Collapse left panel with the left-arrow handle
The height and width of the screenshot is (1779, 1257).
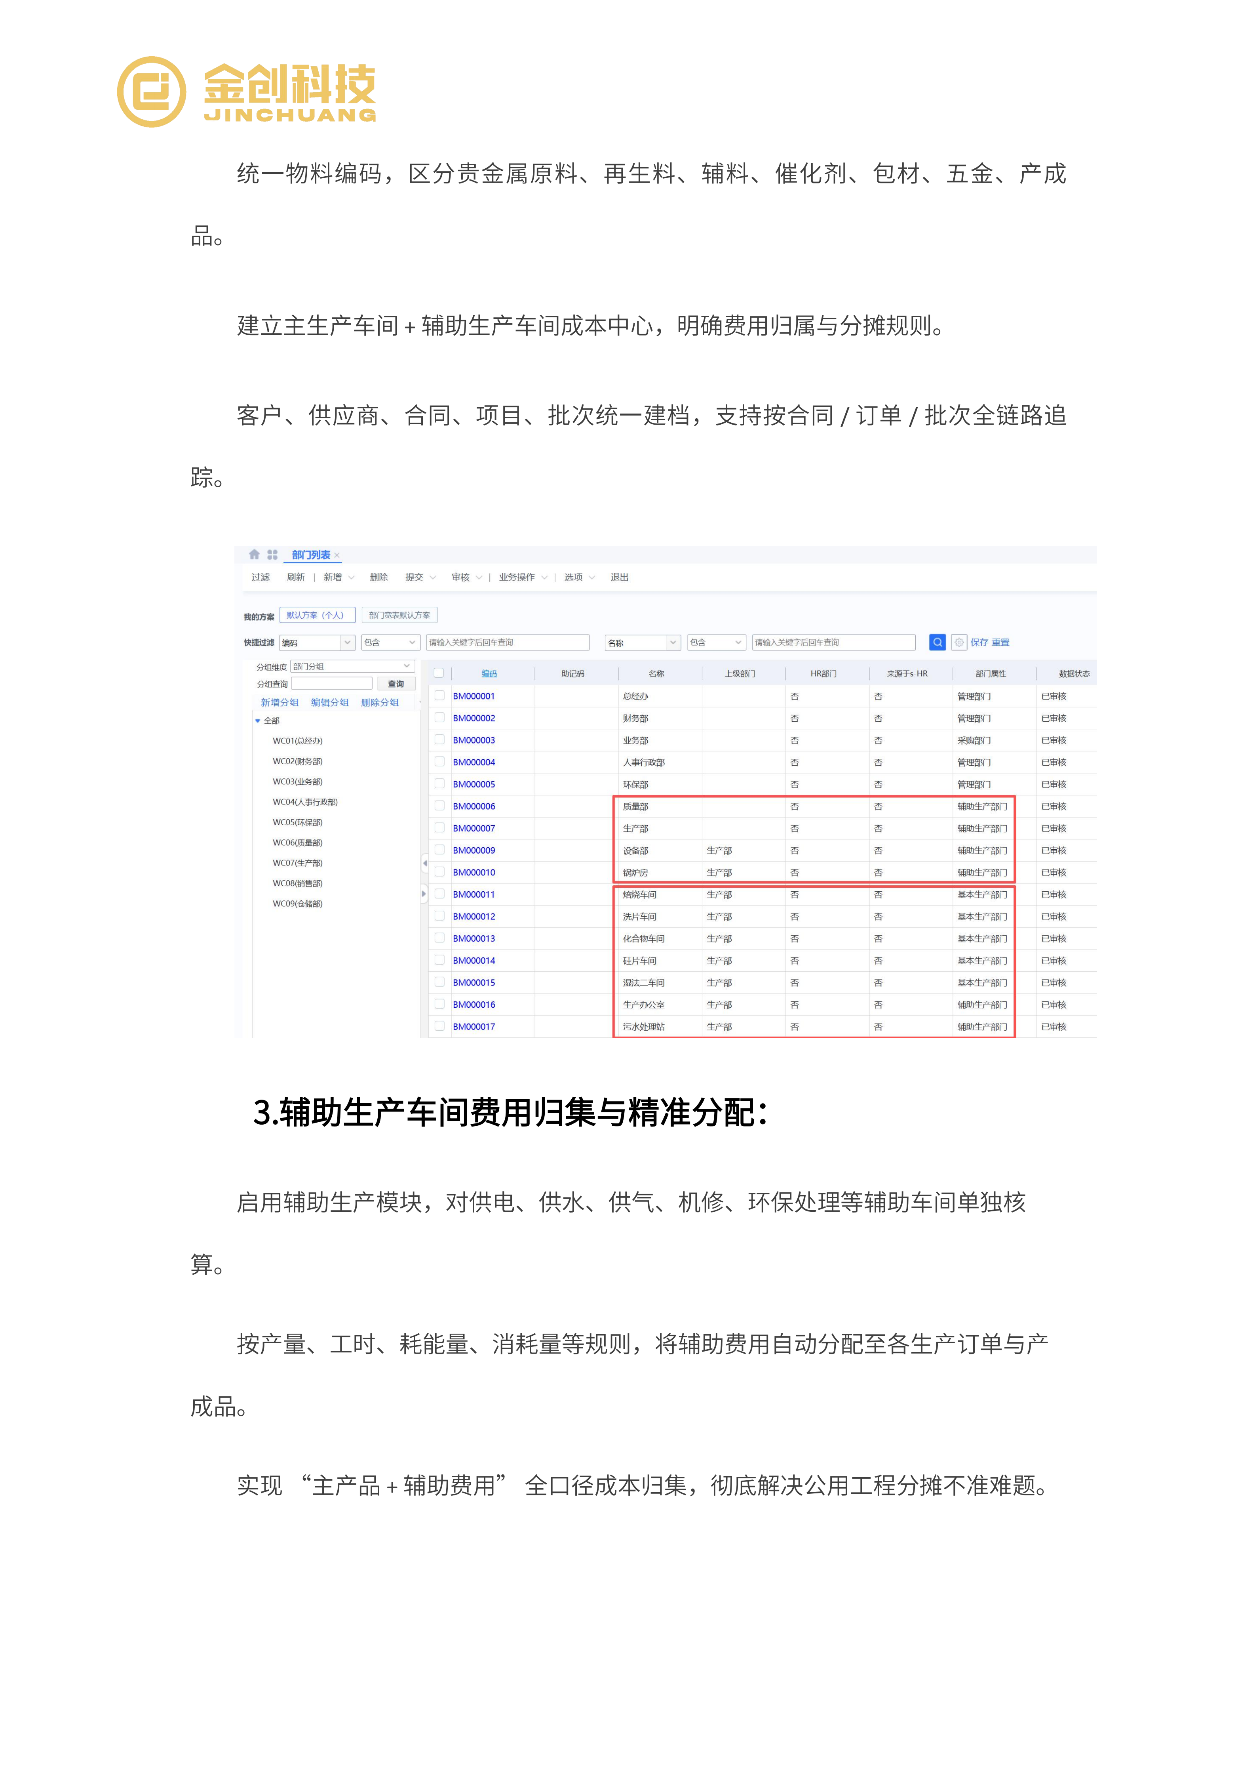point(424,862)
